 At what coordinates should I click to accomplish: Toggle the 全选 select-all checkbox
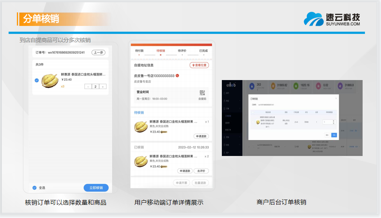(35, 188)
